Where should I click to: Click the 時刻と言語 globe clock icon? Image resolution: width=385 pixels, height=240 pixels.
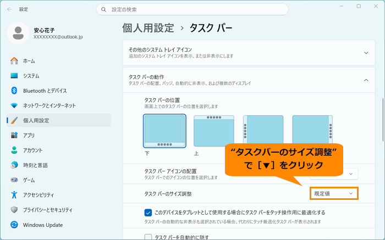[14, 165]
